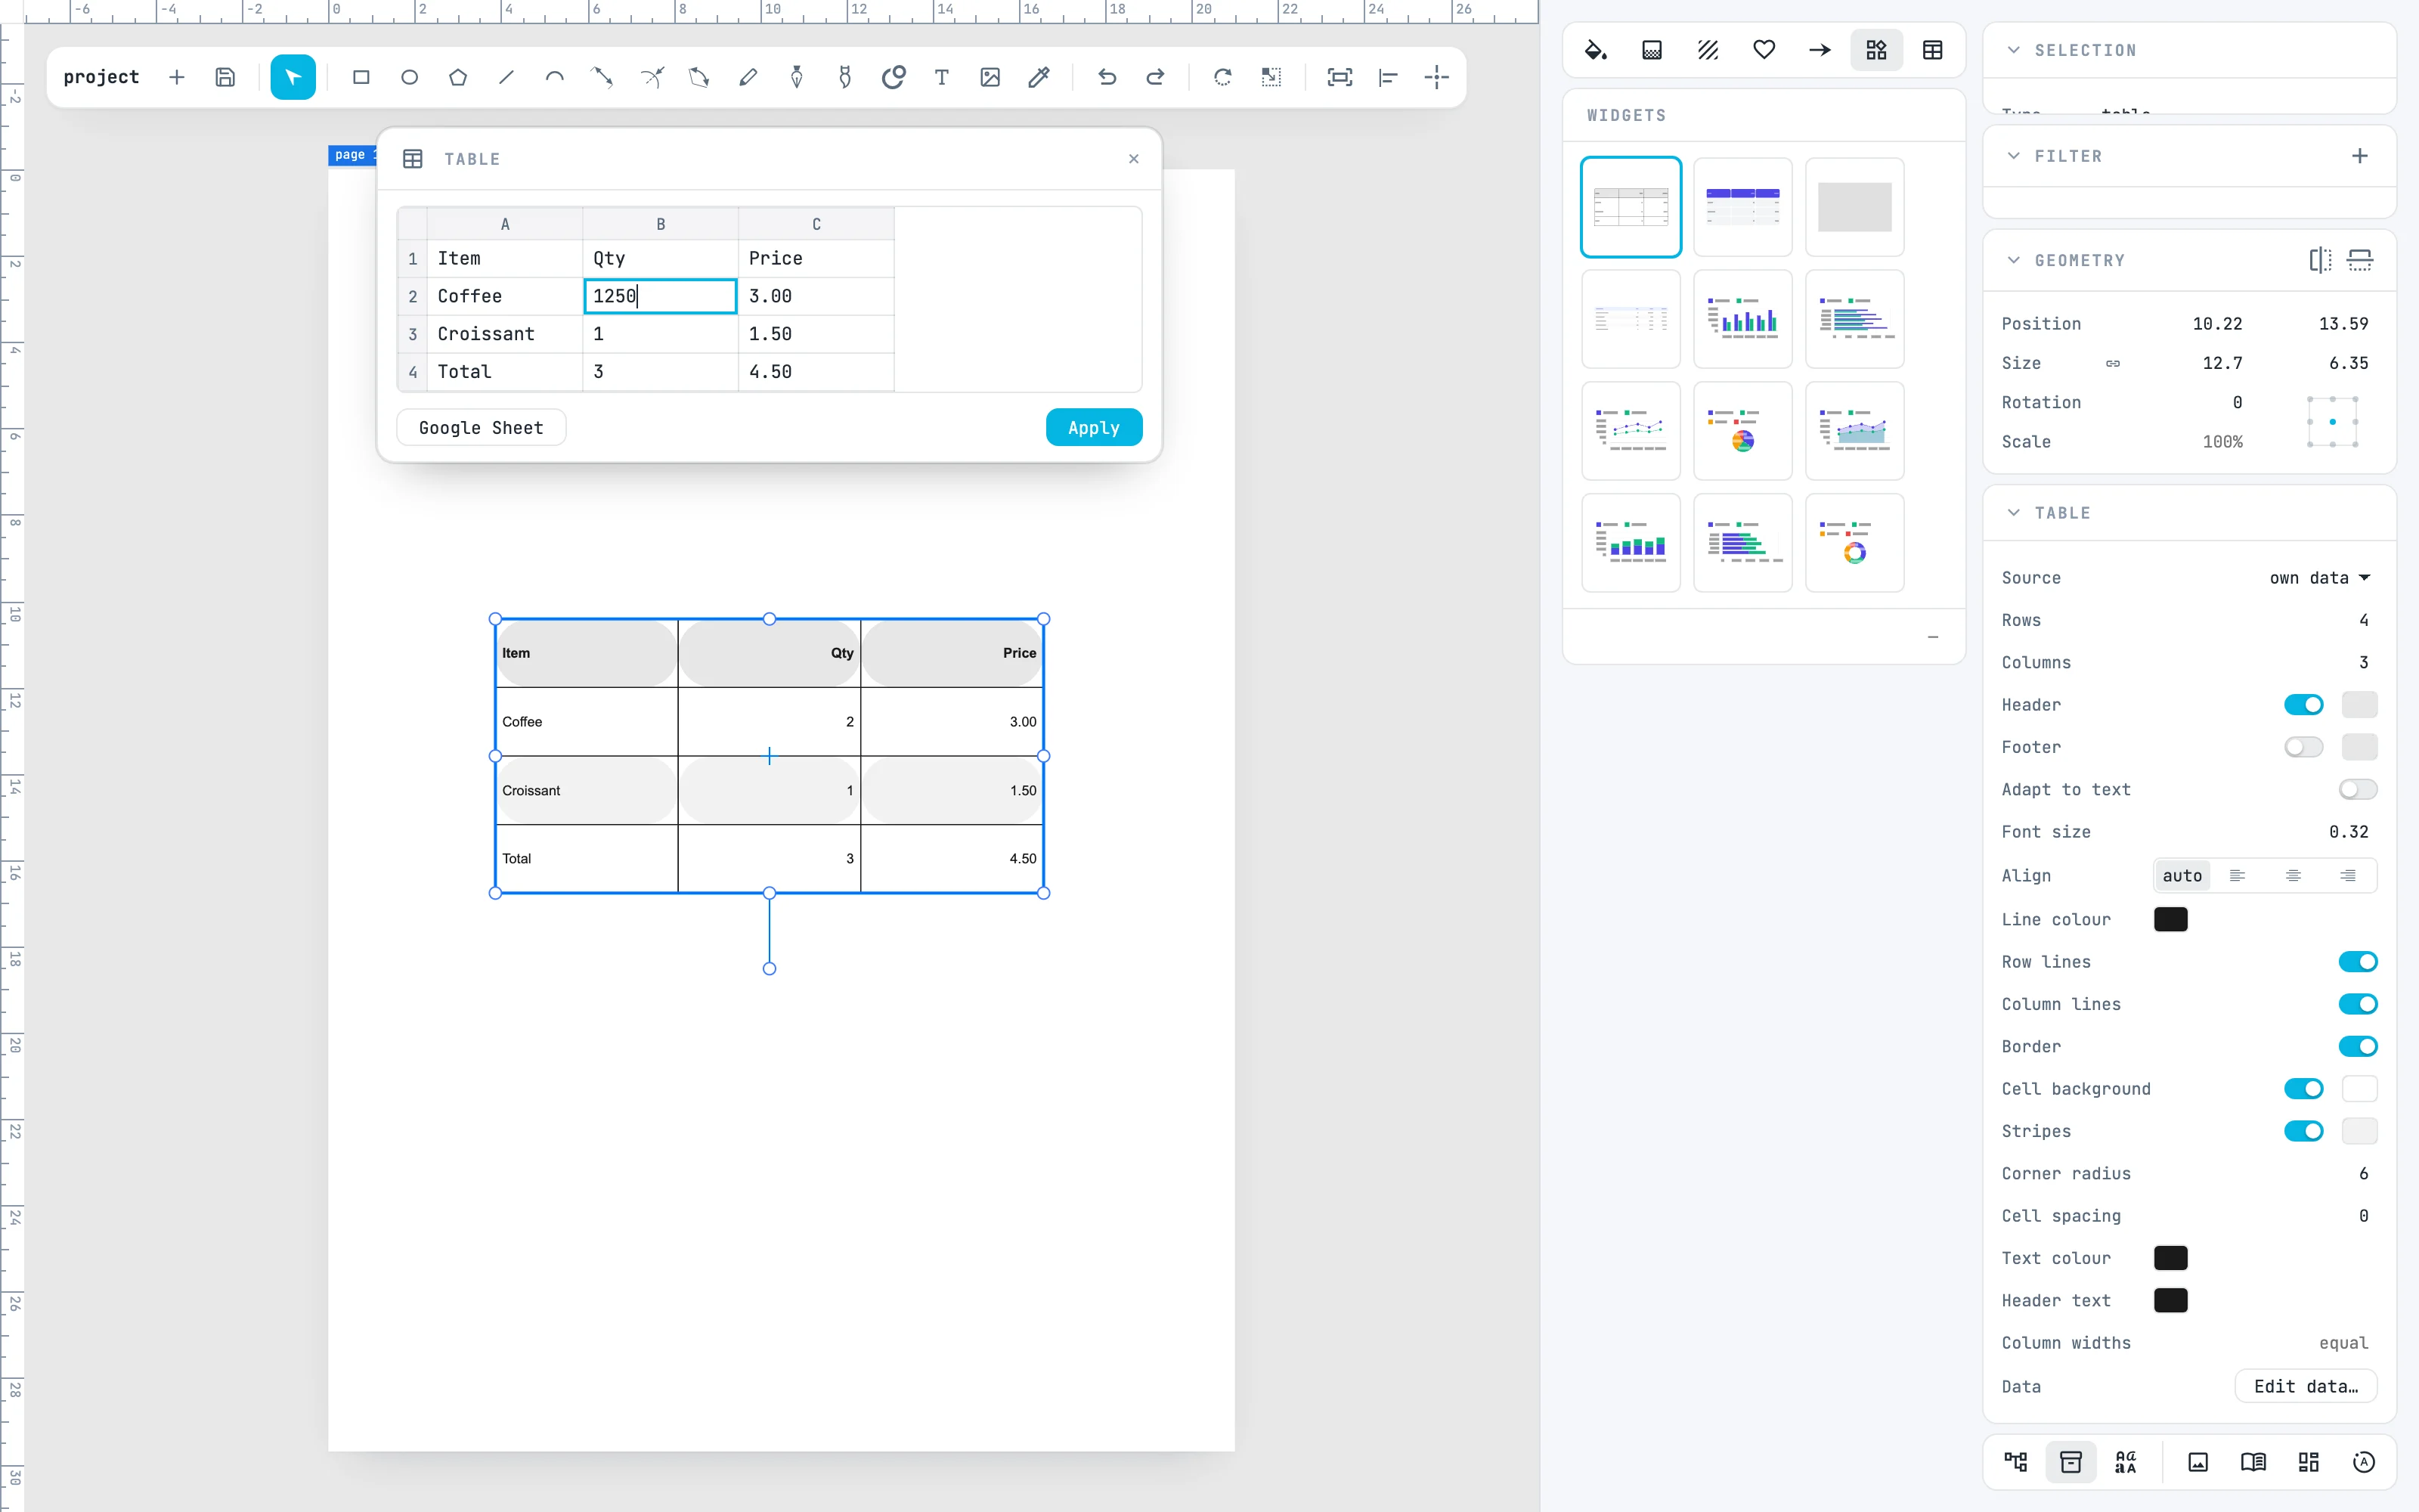2419x1512 pixels.
Task: Choose the donut chart widget
Action: point(1854,543)
